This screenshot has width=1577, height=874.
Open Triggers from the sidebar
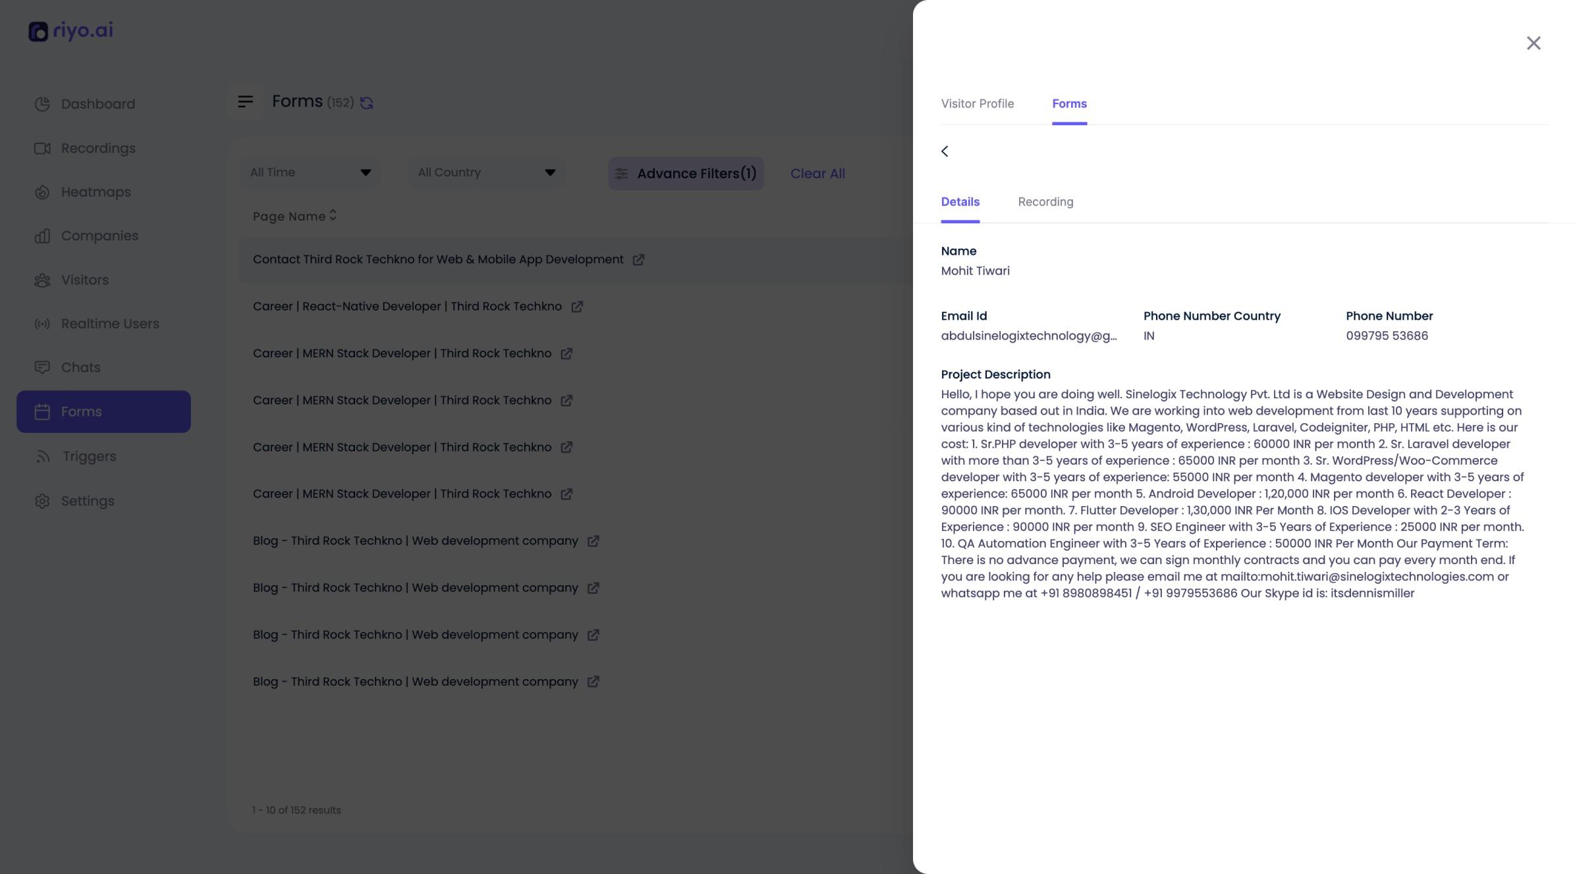89,456
